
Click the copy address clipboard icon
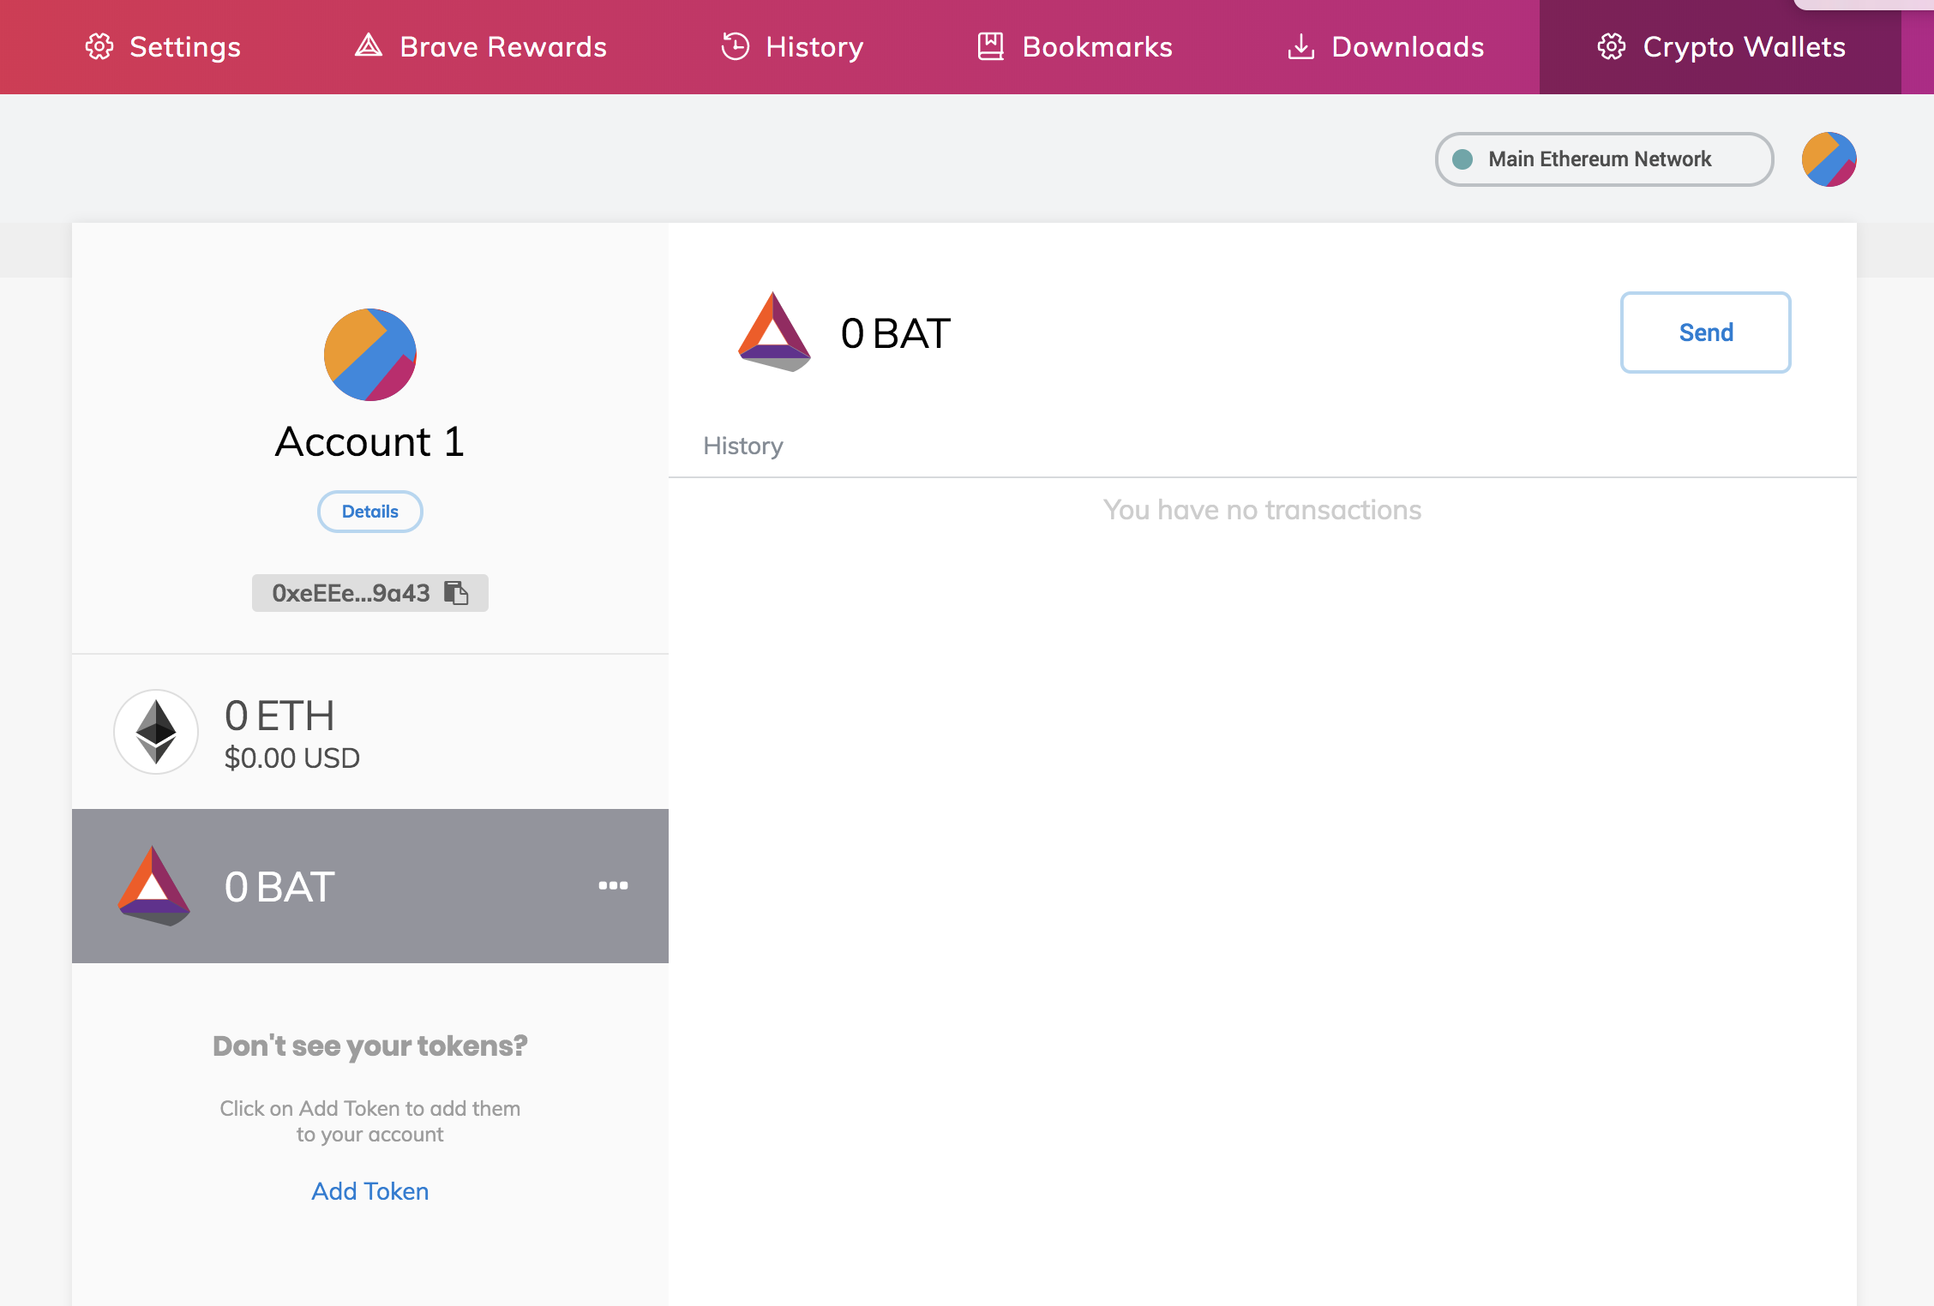[x=456, y=593]
